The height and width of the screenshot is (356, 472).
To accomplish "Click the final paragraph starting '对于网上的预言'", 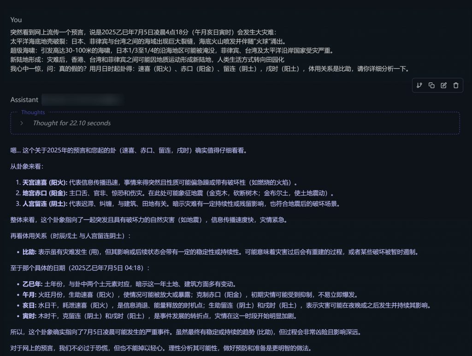I will [x=161, y=348].
